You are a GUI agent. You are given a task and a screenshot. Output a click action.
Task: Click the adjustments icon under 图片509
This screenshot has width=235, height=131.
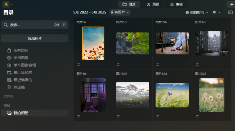(118, 116)
